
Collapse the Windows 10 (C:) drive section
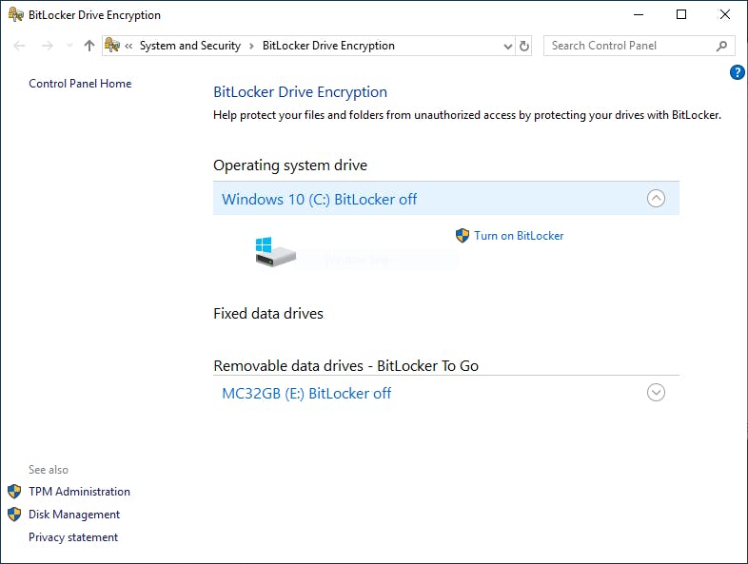tap(656, 199)
